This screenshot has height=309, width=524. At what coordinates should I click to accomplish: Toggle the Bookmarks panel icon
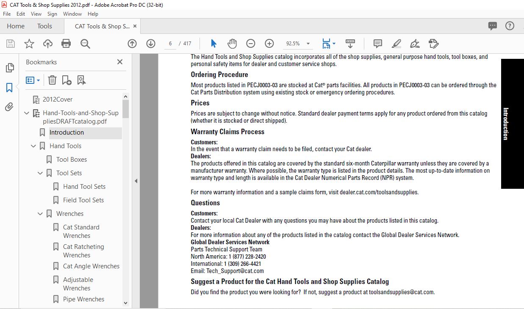tap(9, 88)
